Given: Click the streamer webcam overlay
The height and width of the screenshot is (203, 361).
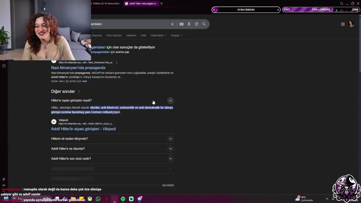Looking at the screenshot, I should 45,30.
